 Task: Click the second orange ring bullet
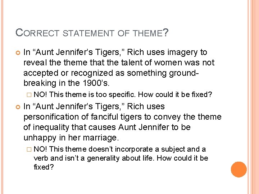tap(18, 107)
